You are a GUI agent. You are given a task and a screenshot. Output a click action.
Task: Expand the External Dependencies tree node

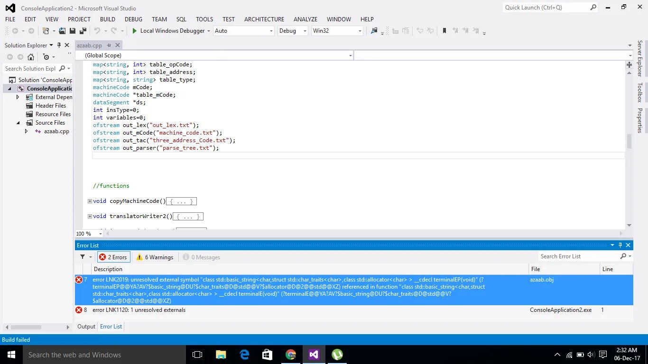pos(18,97)
